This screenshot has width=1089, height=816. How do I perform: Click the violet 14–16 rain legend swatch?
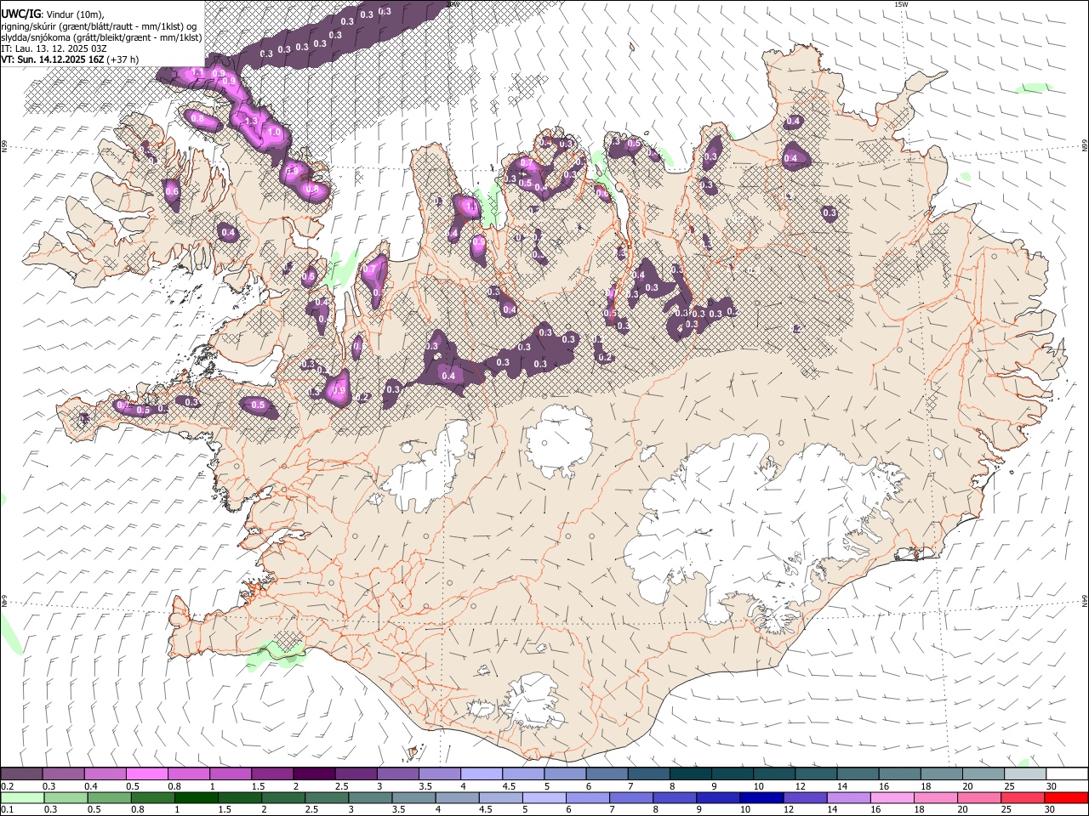849,798
